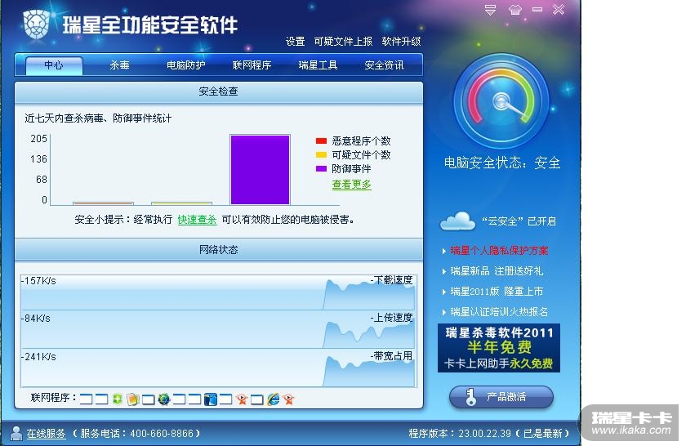Switch to the 中心 tab
The image size is (686, 446).
(x=54, y=65)
